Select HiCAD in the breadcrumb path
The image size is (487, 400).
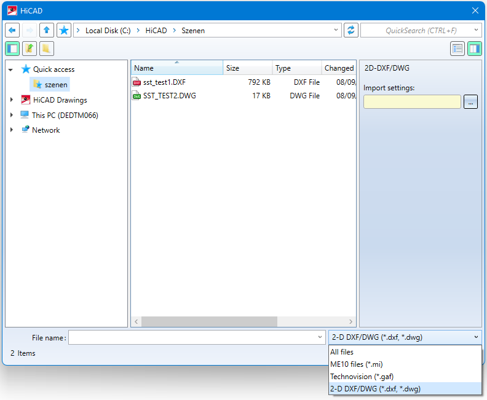[156, 30]
